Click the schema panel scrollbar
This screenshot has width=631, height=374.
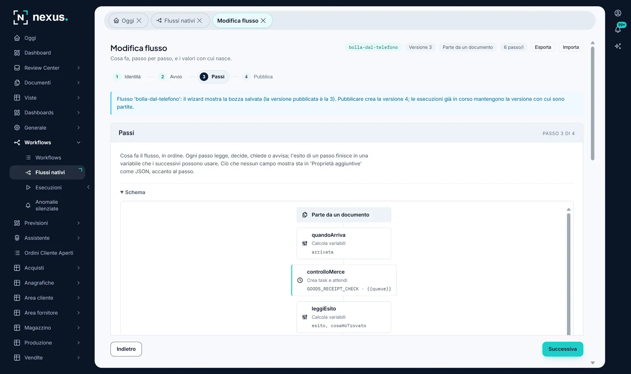pyautogui.click(x=569, y=274)
